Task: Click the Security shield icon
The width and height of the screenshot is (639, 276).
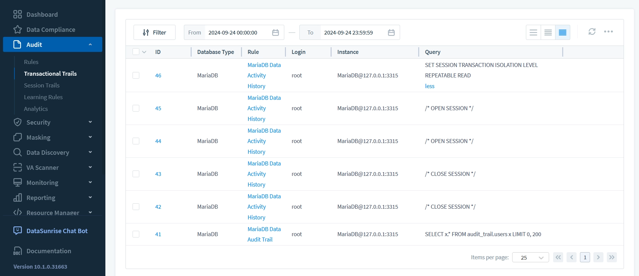Action: pyautogui.click(x=17, y=122)
